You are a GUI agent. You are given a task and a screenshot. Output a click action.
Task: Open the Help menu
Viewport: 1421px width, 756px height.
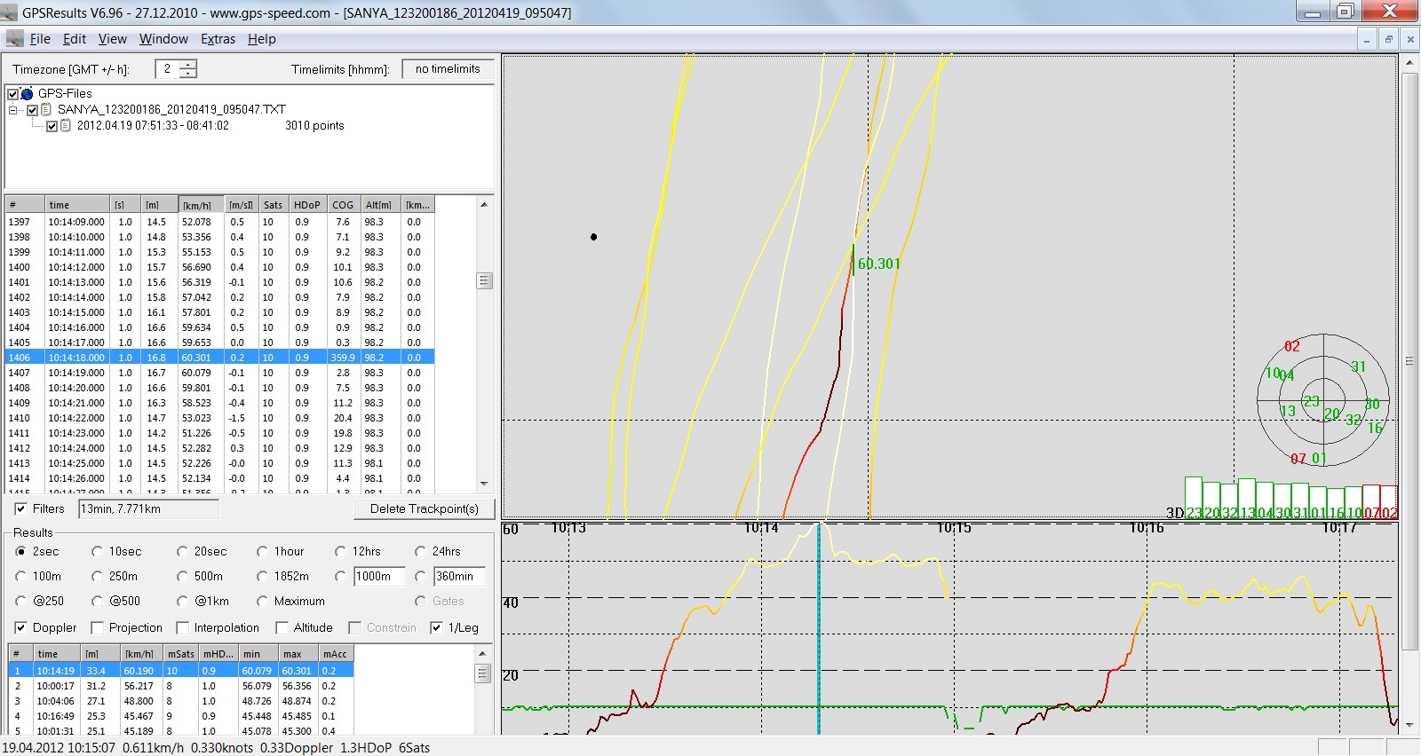pyautogui.click(x=261, y=39)
